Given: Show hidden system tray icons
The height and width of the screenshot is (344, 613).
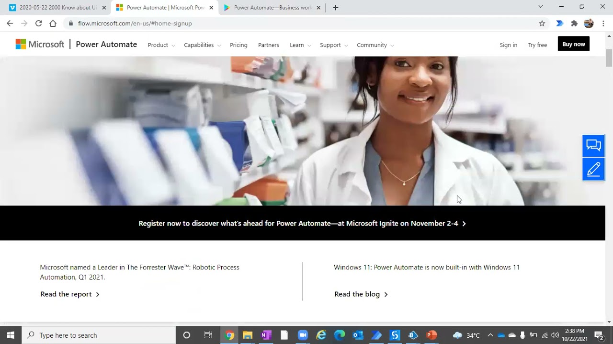Looking at the screenshot, I should 490,335.
